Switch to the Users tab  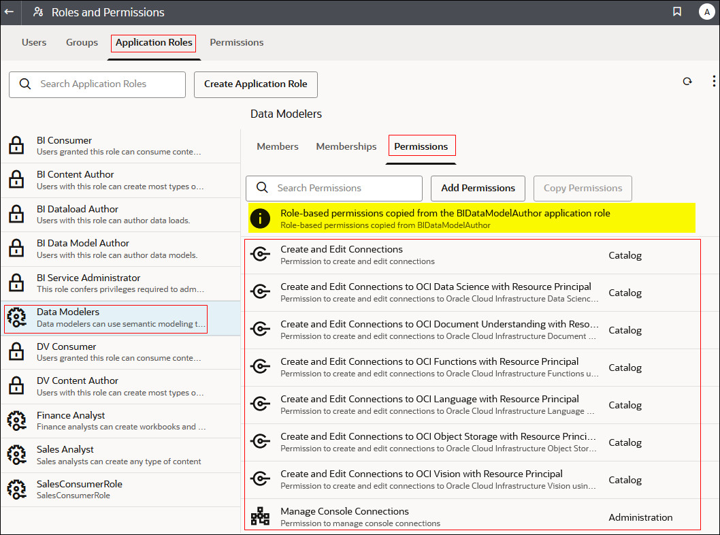pyautogui.click(x=34, y=42)
